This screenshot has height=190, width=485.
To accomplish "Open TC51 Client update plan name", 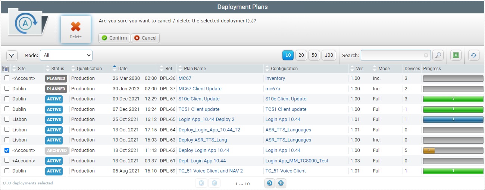I will 199,109.
